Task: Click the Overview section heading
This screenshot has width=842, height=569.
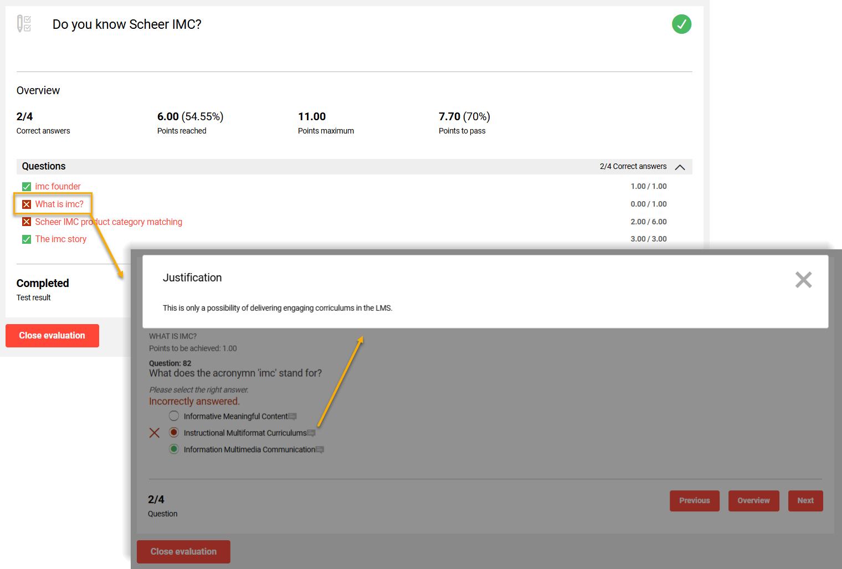Action: 38,91
